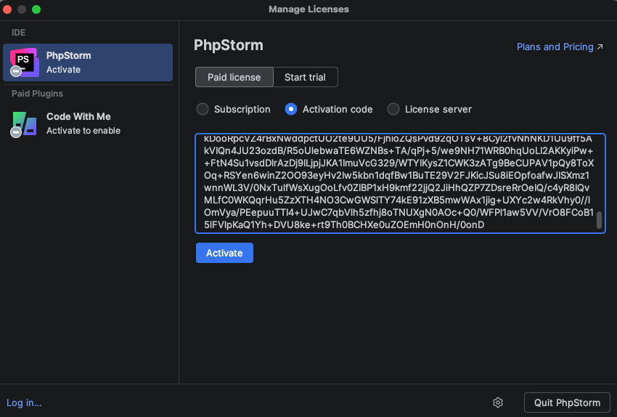Click the arrow icon beside Plans and Pricing
This screenshot has width=617, height=417.
600,47
